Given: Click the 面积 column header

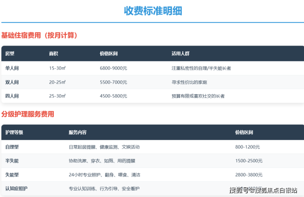Looking at the screenshot, I should point(53,54).
